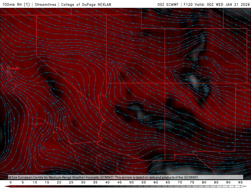Select the "10" value on the color scale
The height and width of the screenshot is (188, 251).
35,182
